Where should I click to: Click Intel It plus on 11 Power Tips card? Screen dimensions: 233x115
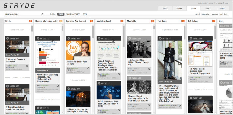[191, 38]
